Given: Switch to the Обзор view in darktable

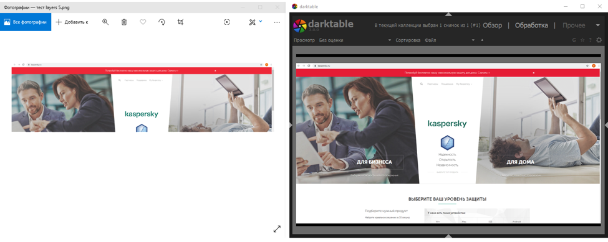Looking at the screenshot, I should (x=492, y=26).
